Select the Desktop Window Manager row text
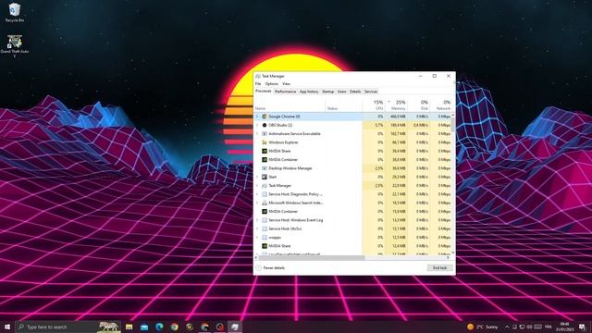592x333 pixels. (x=290, y=168)
